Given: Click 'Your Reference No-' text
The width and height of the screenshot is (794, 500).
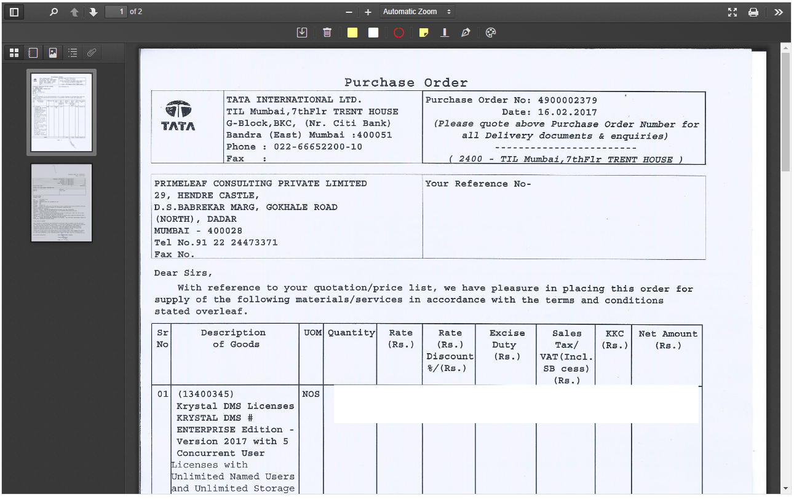Looking at the screenshot, I should [478, 184].
